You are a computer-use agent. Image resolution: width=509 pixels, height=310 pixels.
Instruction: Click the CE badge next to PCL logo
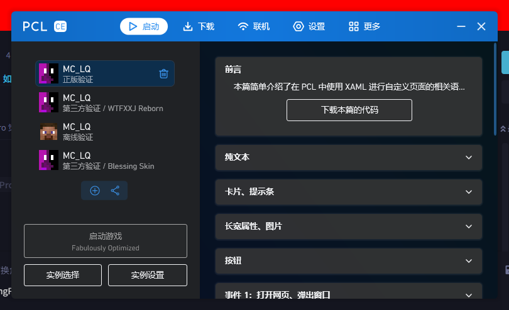[60, 26]
